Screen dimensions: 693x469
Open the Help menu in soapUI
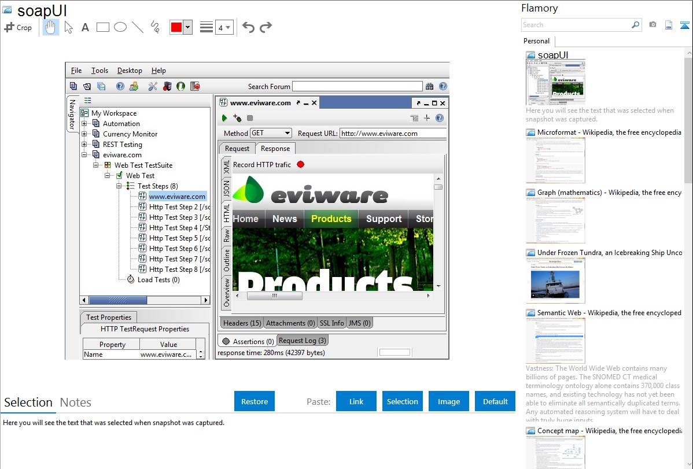(158, 71)
